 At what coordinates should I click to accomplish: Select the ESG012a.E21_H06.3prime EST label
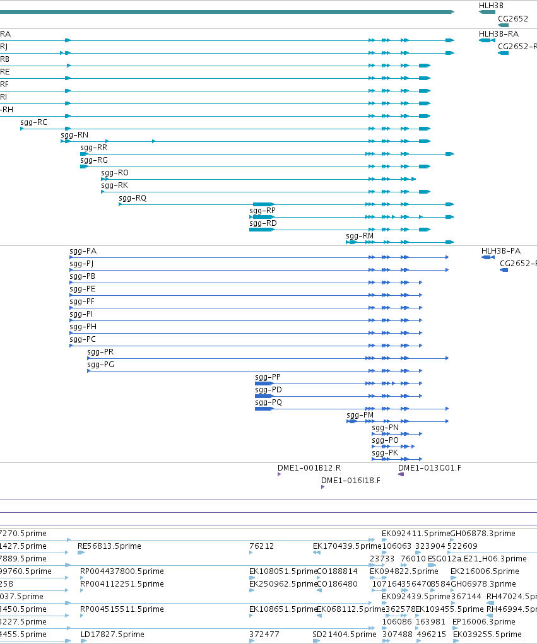478,559
